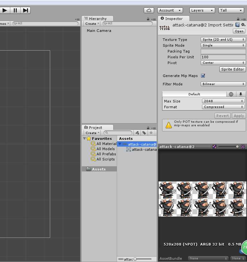The image size is (247, 262).
Task: Pause the game with Pause button
Action: click(15, 10)
